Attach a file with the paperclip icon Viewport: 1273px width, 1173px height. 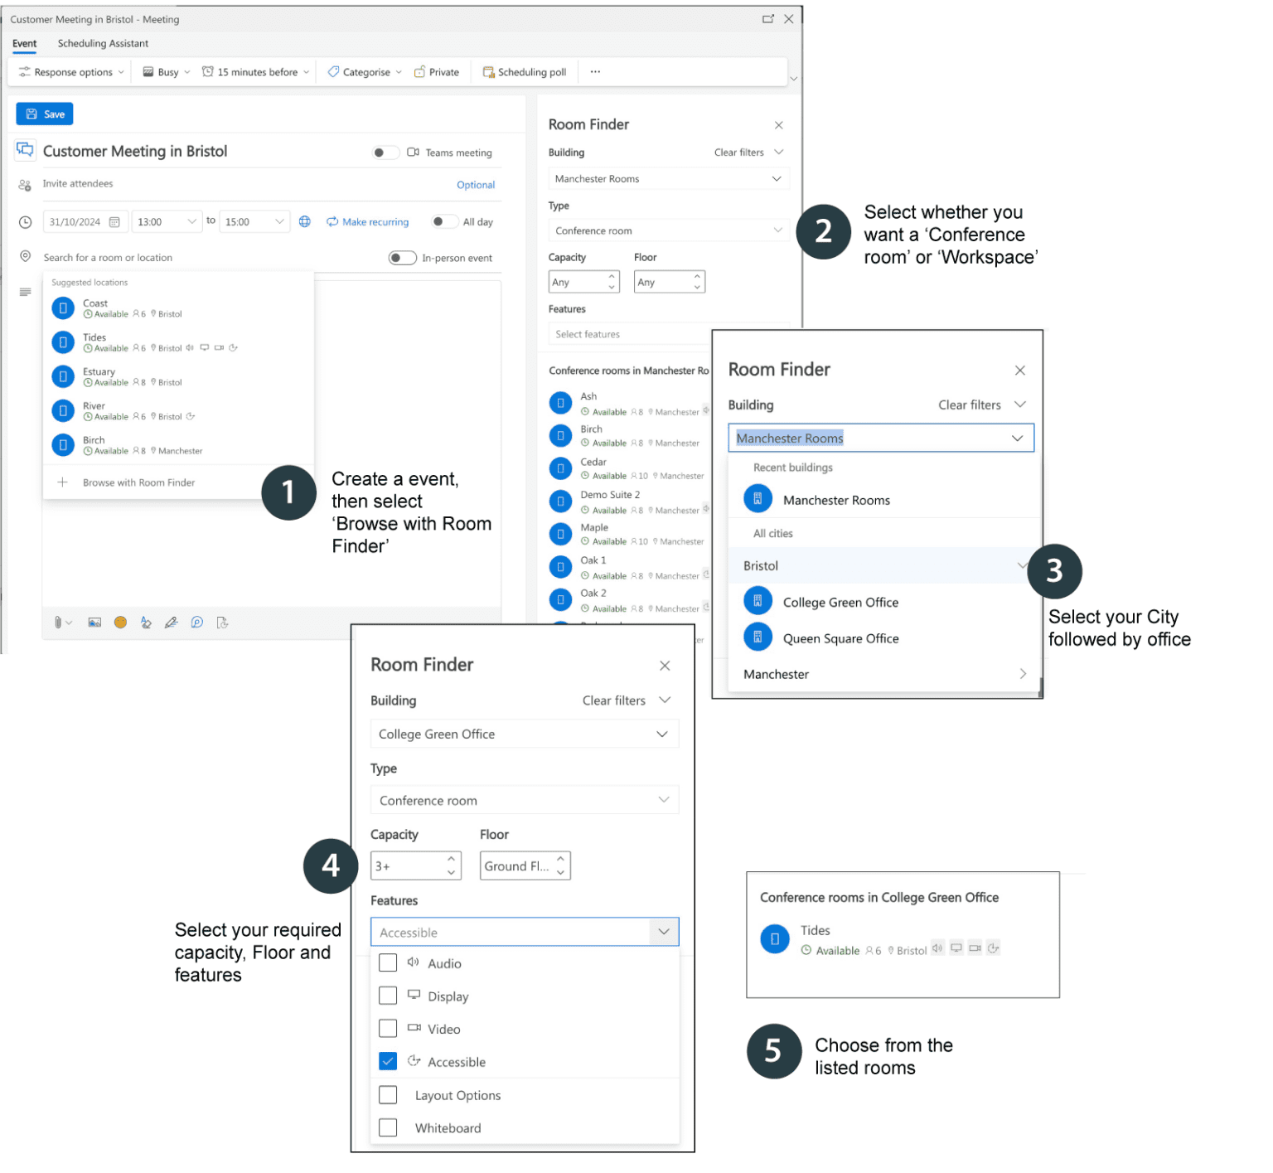[58, 622]
